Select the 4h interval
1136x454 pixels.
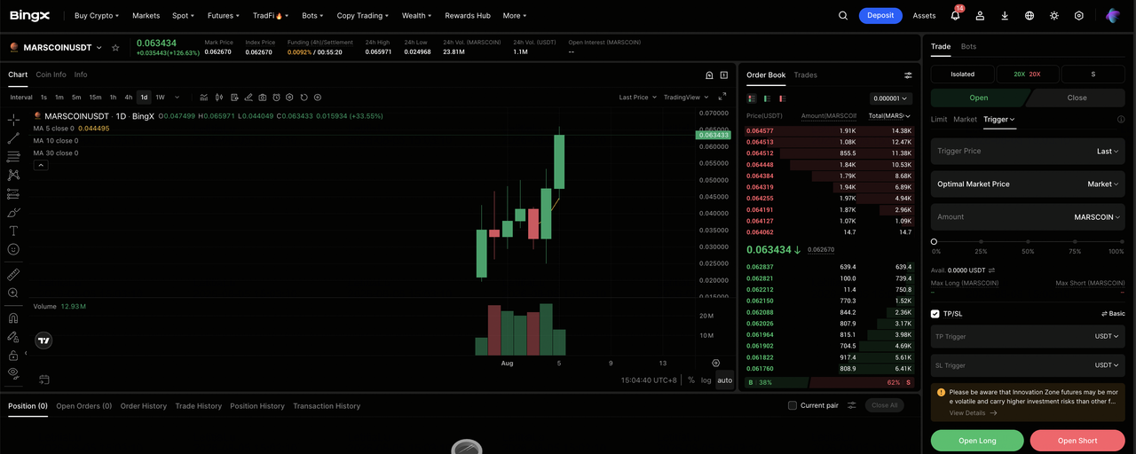click(129, 97)
